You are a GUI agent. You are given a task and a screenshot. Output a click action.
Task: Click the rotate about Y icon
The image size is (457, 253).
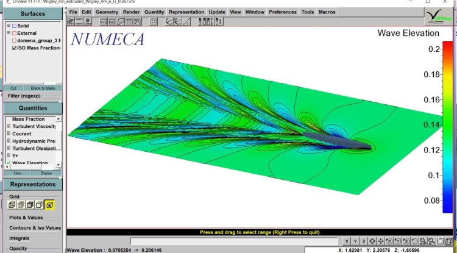pos(397,241)
